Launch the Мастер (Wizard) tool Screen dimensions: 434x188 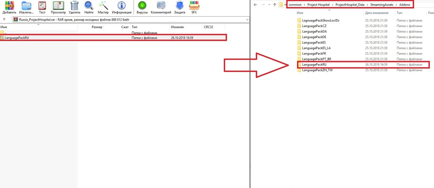coord(103,7)
